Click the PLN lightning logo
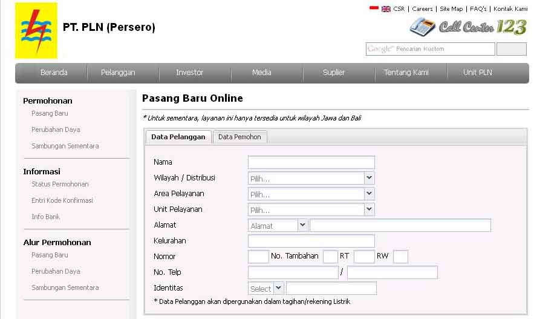534x319 pixels. pyautogui.click(x=36, y=30)
